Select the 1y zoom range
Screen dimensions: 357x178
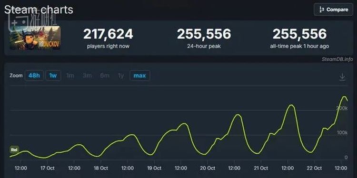pos(121,75)
